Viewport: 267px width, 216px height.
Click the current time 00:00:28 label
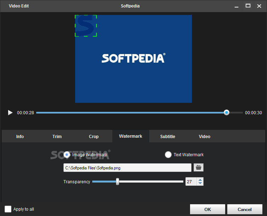click(26, 112)
